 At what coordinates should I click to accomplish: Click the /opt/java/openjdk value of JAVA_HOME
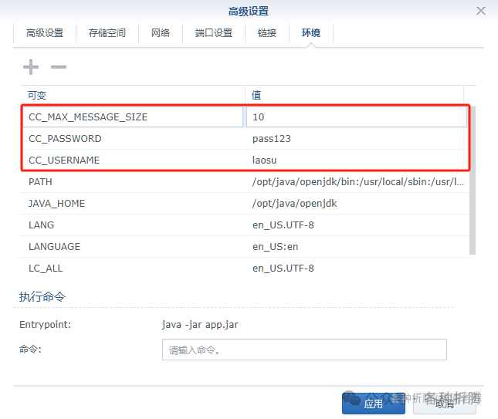coord(294,204)
